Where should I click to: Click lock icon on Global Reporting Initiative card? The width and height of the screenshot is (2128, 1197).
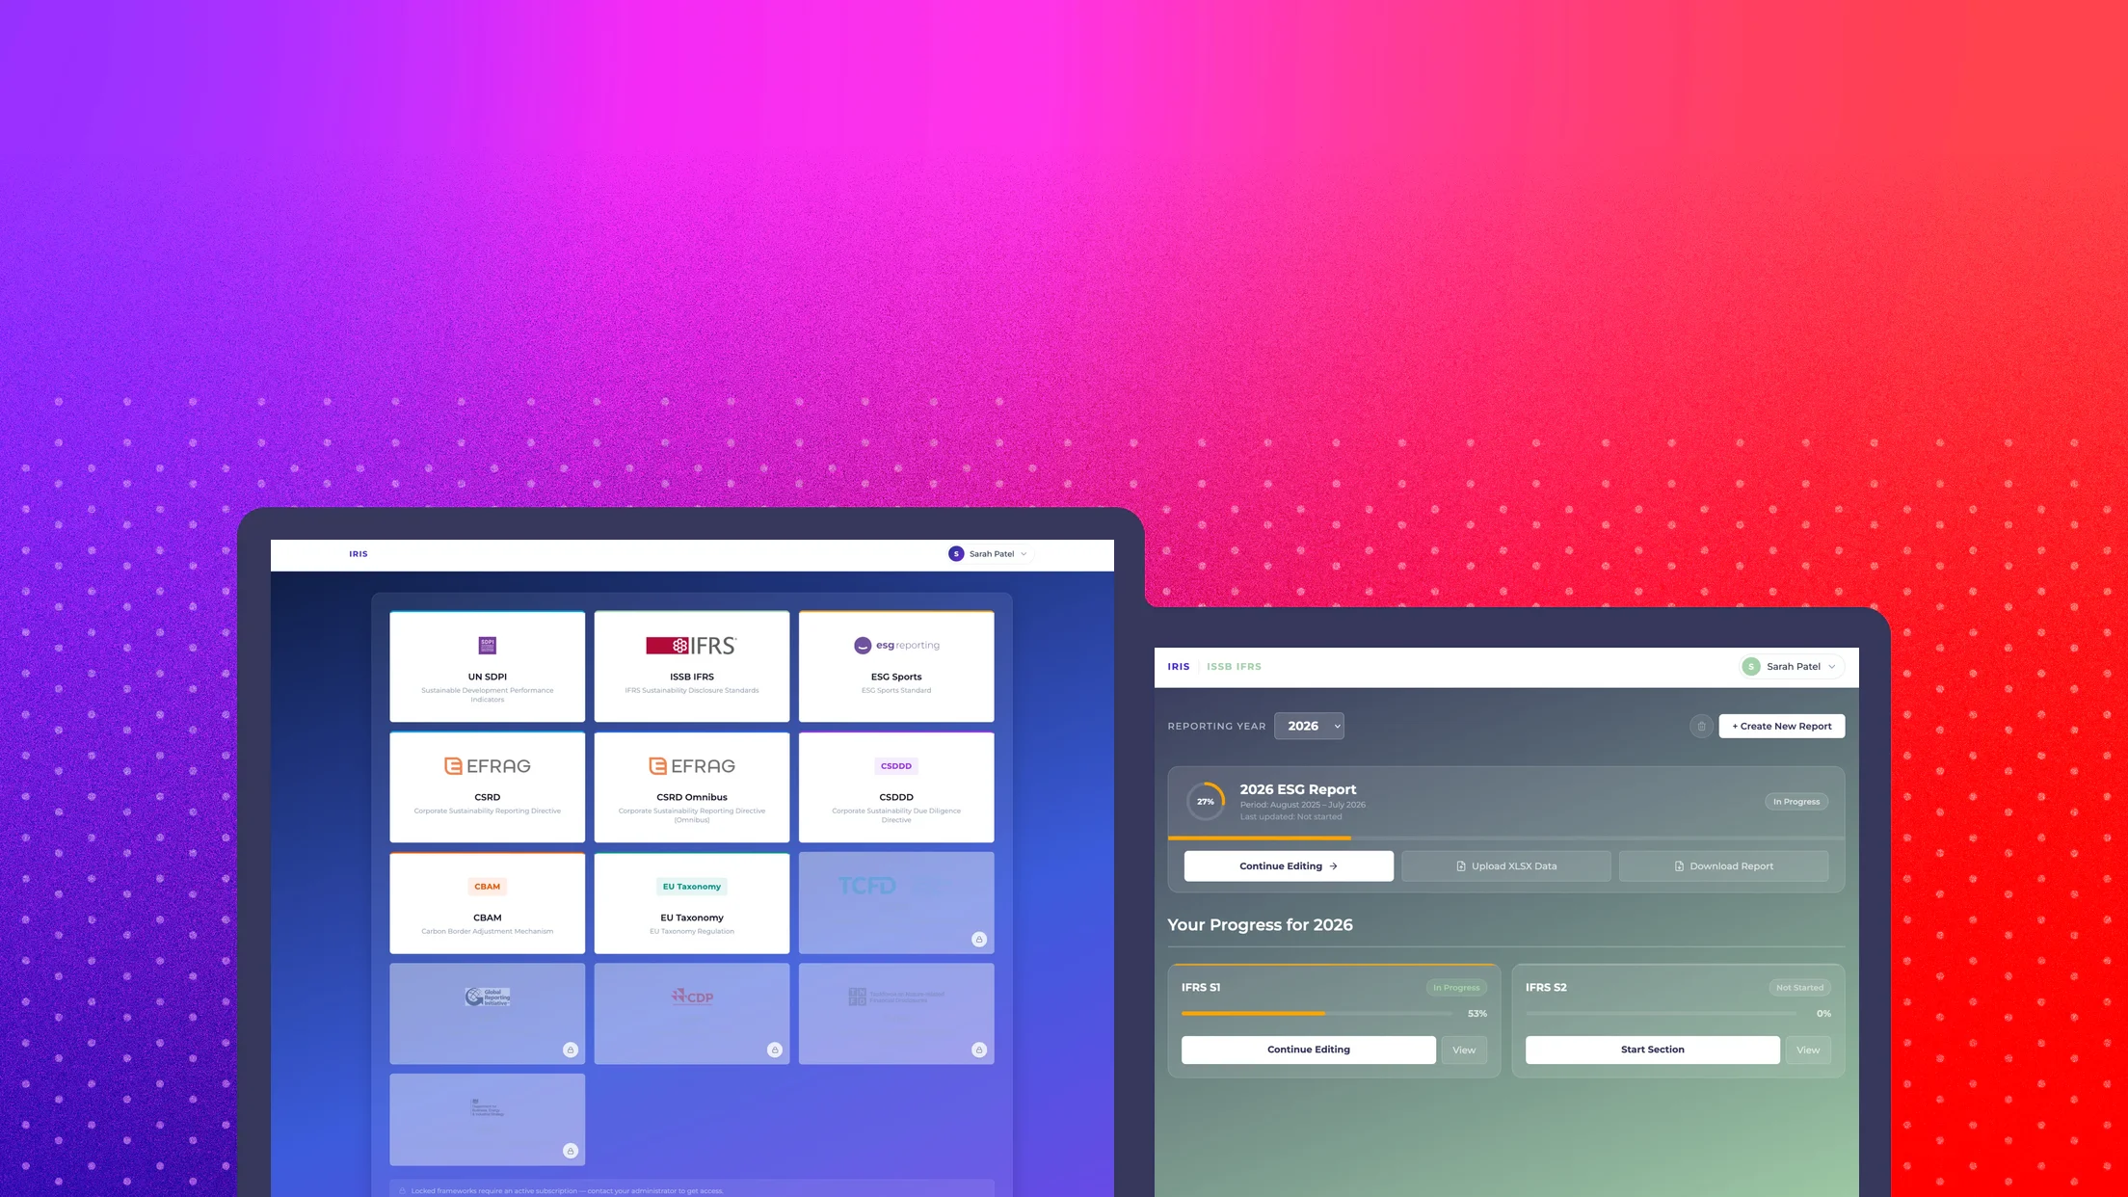click(x=571, y=1050)
